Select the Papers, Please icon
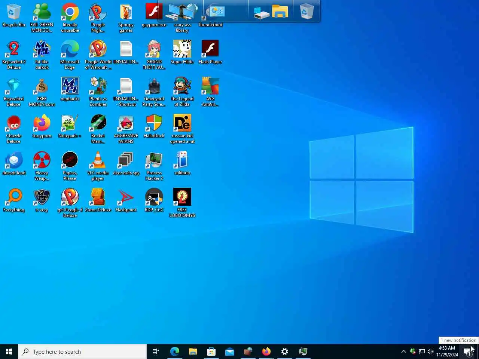 70,166
